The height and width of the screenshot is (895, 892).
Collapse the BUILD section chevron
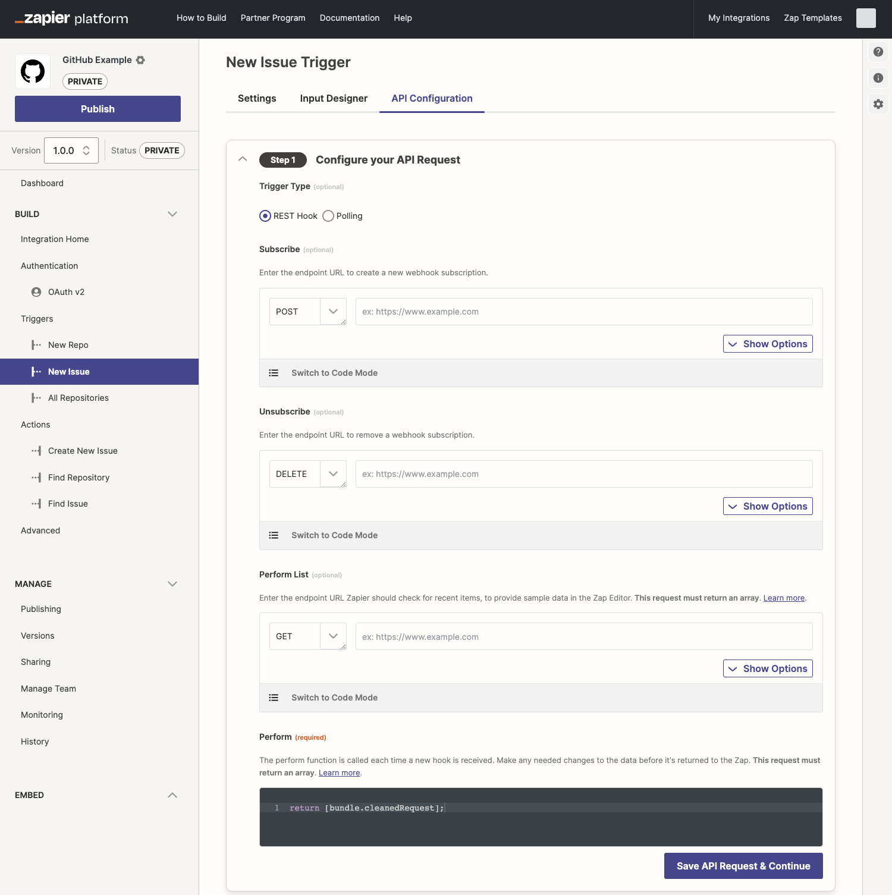[x=172, y=214]
